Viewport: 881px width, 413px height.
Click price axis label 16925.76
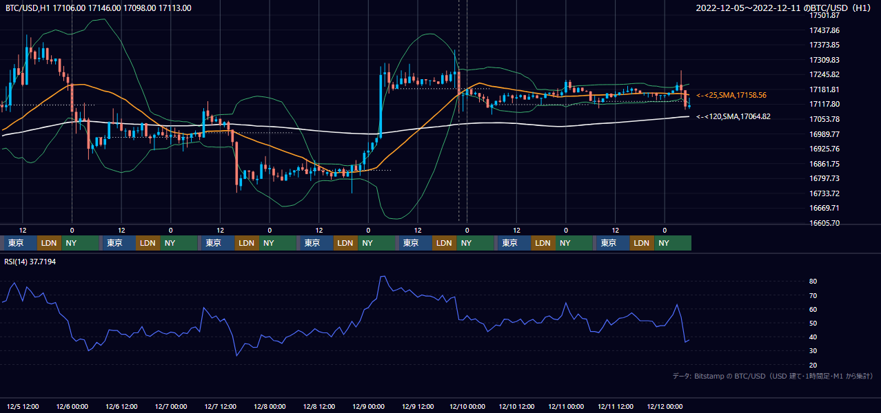click(x=824, y=149)
